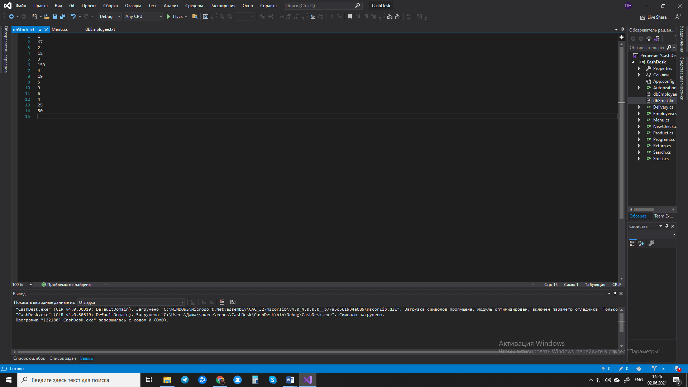Clear all output icon in Вывод panel

click(x=222, y=302)
